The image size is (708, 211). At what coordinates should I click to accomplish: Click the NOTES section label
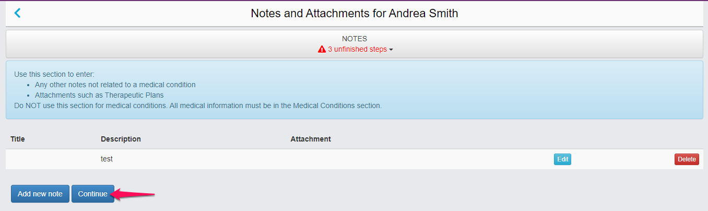(354, 39)
